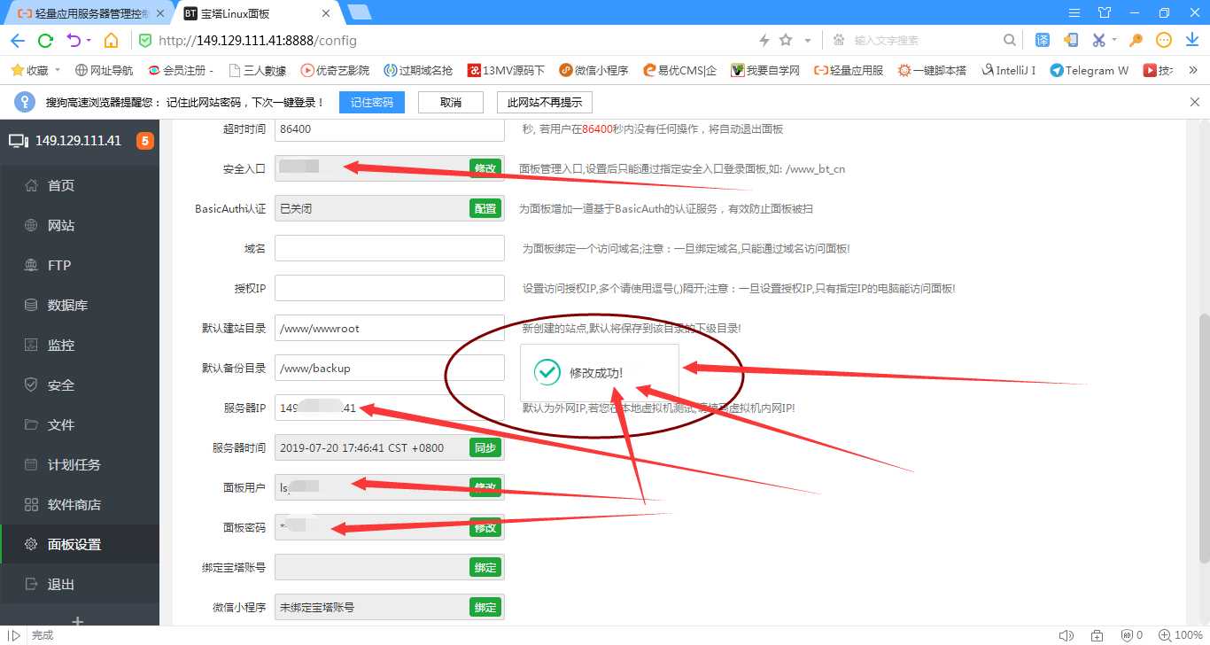Click 绑定 button for 绑定宝塔账号
The width and height of the screenshot is (1210, 645).
tap(485, 567)
